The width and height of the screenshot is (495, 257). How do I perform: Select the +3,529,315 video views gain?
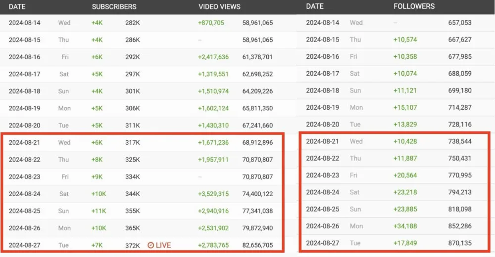click(213, 194)
